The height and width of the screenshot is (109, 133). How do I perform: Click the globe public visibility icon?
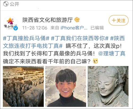click(6, 4)
